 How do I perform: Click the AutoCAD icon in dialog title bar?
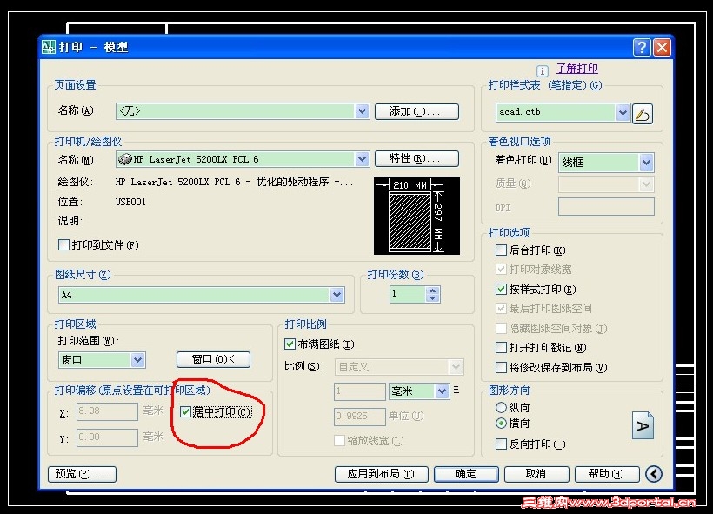click(x=48, y=47)
